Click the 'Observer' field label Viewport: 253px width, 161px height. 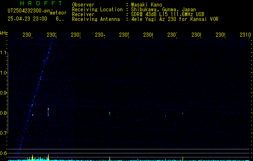pyautogui.click(x=83, y=5)
